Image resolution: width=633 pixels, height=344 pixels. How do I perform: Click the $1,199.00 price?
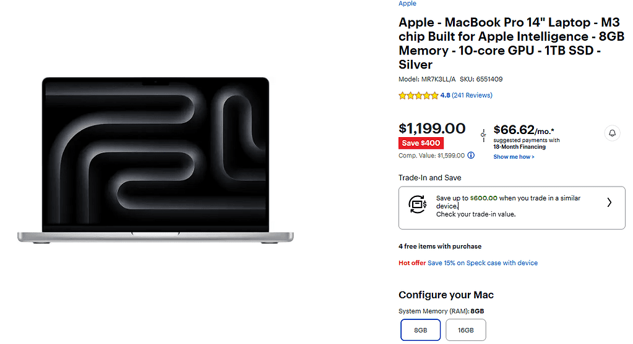point(432,128)
